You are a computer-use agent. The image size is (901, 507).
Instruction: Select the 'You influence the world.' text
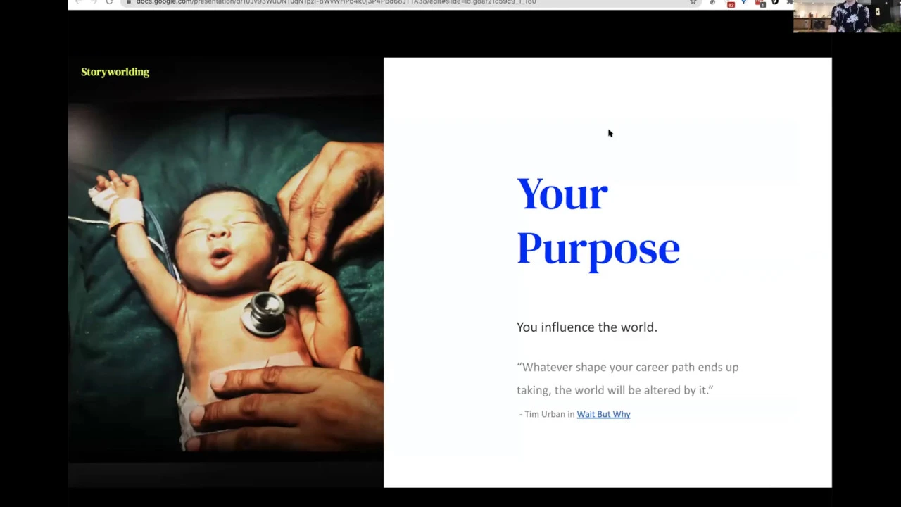[586, 327]
